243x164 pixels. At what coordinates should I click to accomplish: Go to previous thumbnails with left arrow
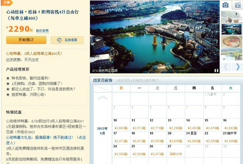(226, 67)
